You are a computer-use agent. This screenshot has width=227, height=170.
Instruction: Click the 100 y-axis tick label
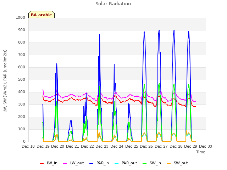coord(22,129)
